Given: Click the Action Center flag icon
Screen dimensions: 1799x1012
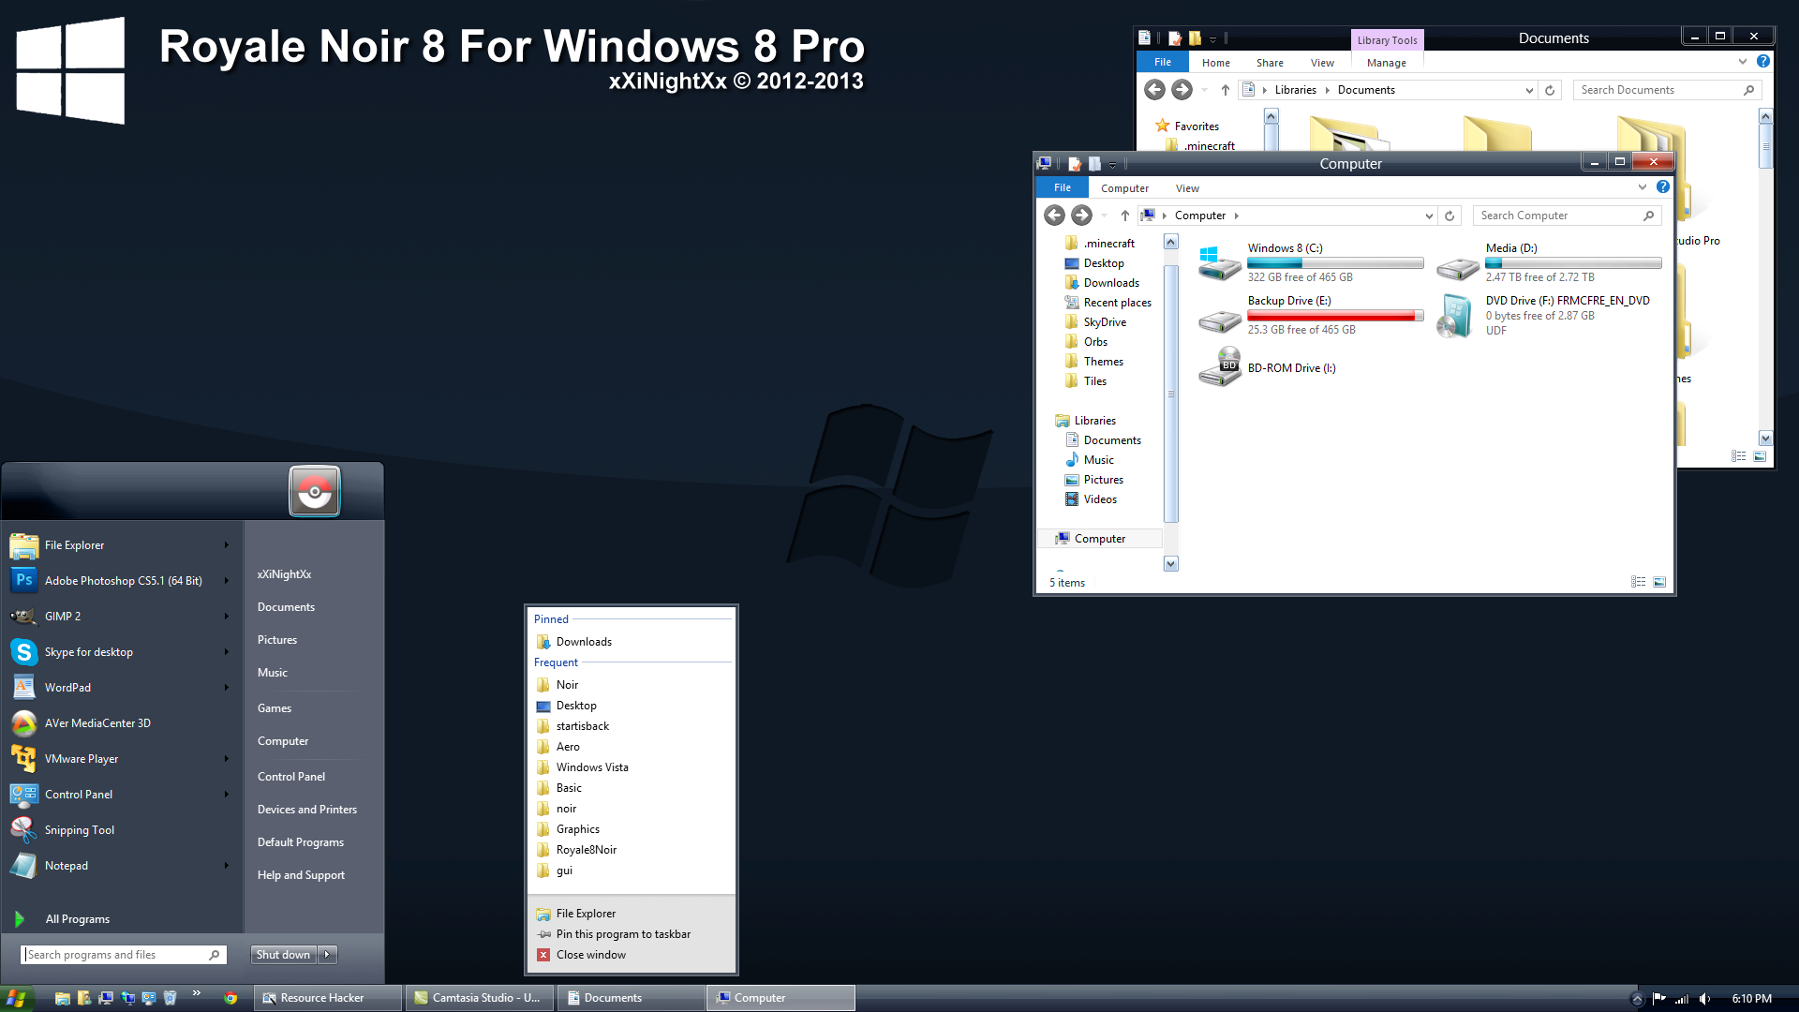Looking at the screenshot, I should pyautogui.click(x=1658, y=999).
